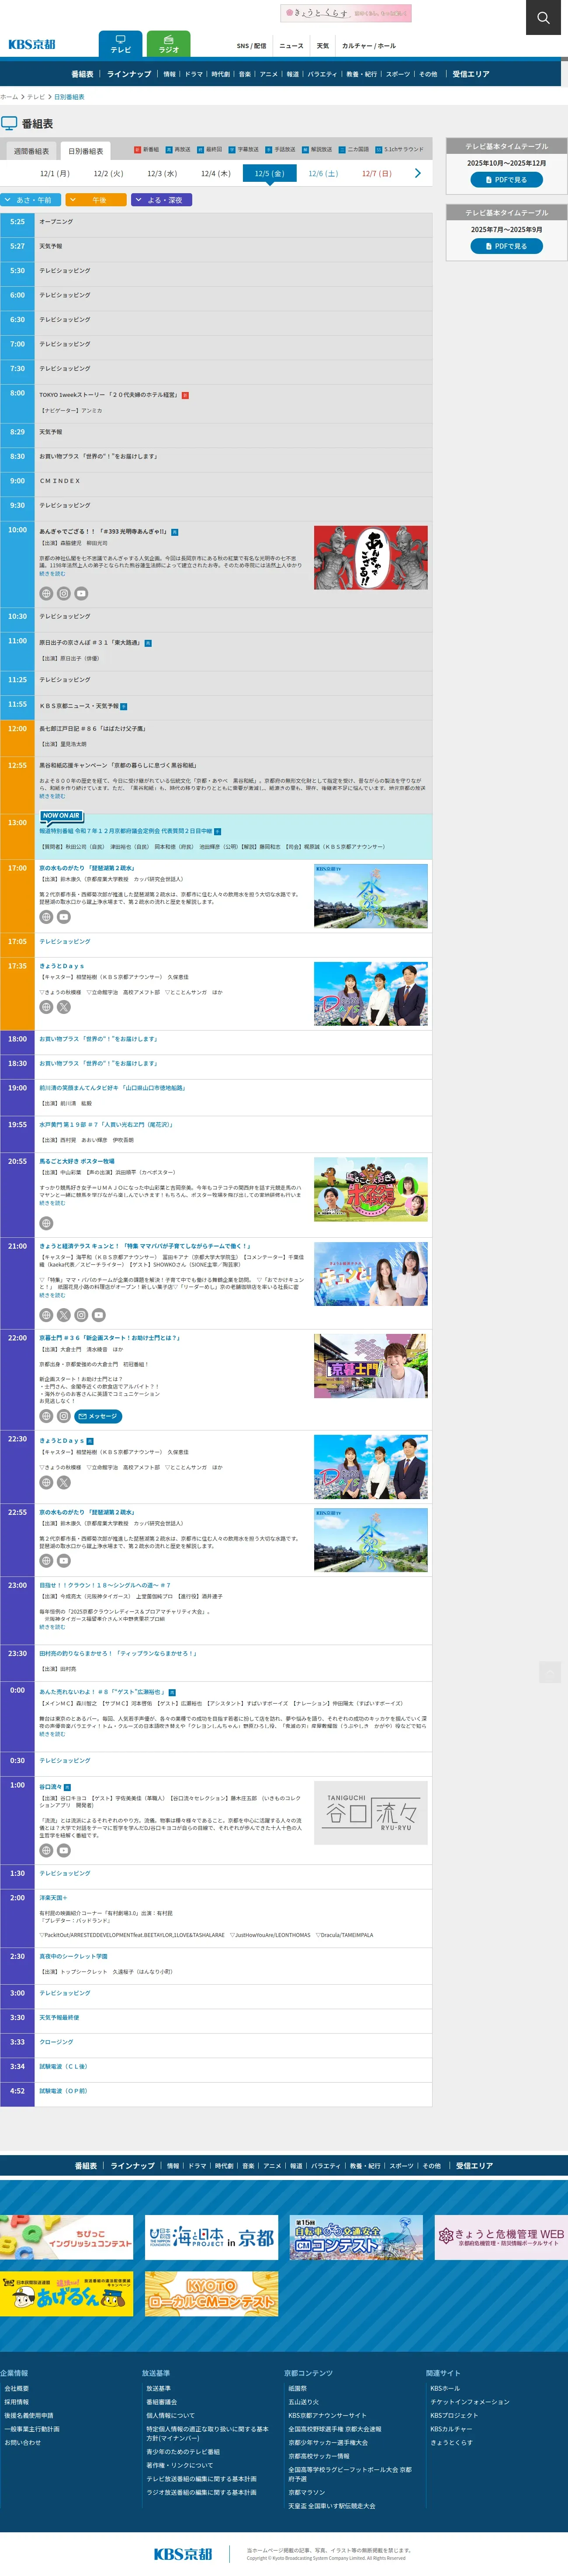Screen dimensions: 568x2576
Task: Open website icon for あんぎゃでござる at 10:00
Action: click(x=46, y=593)
